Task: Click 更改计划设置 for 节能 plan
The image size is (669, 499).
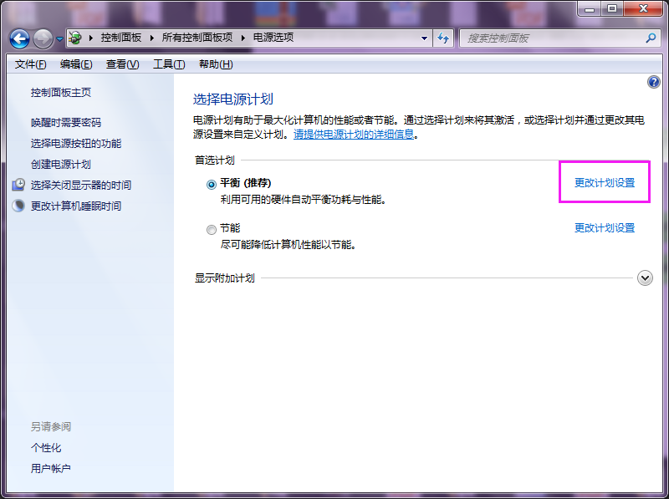Action: pos(605,227)
